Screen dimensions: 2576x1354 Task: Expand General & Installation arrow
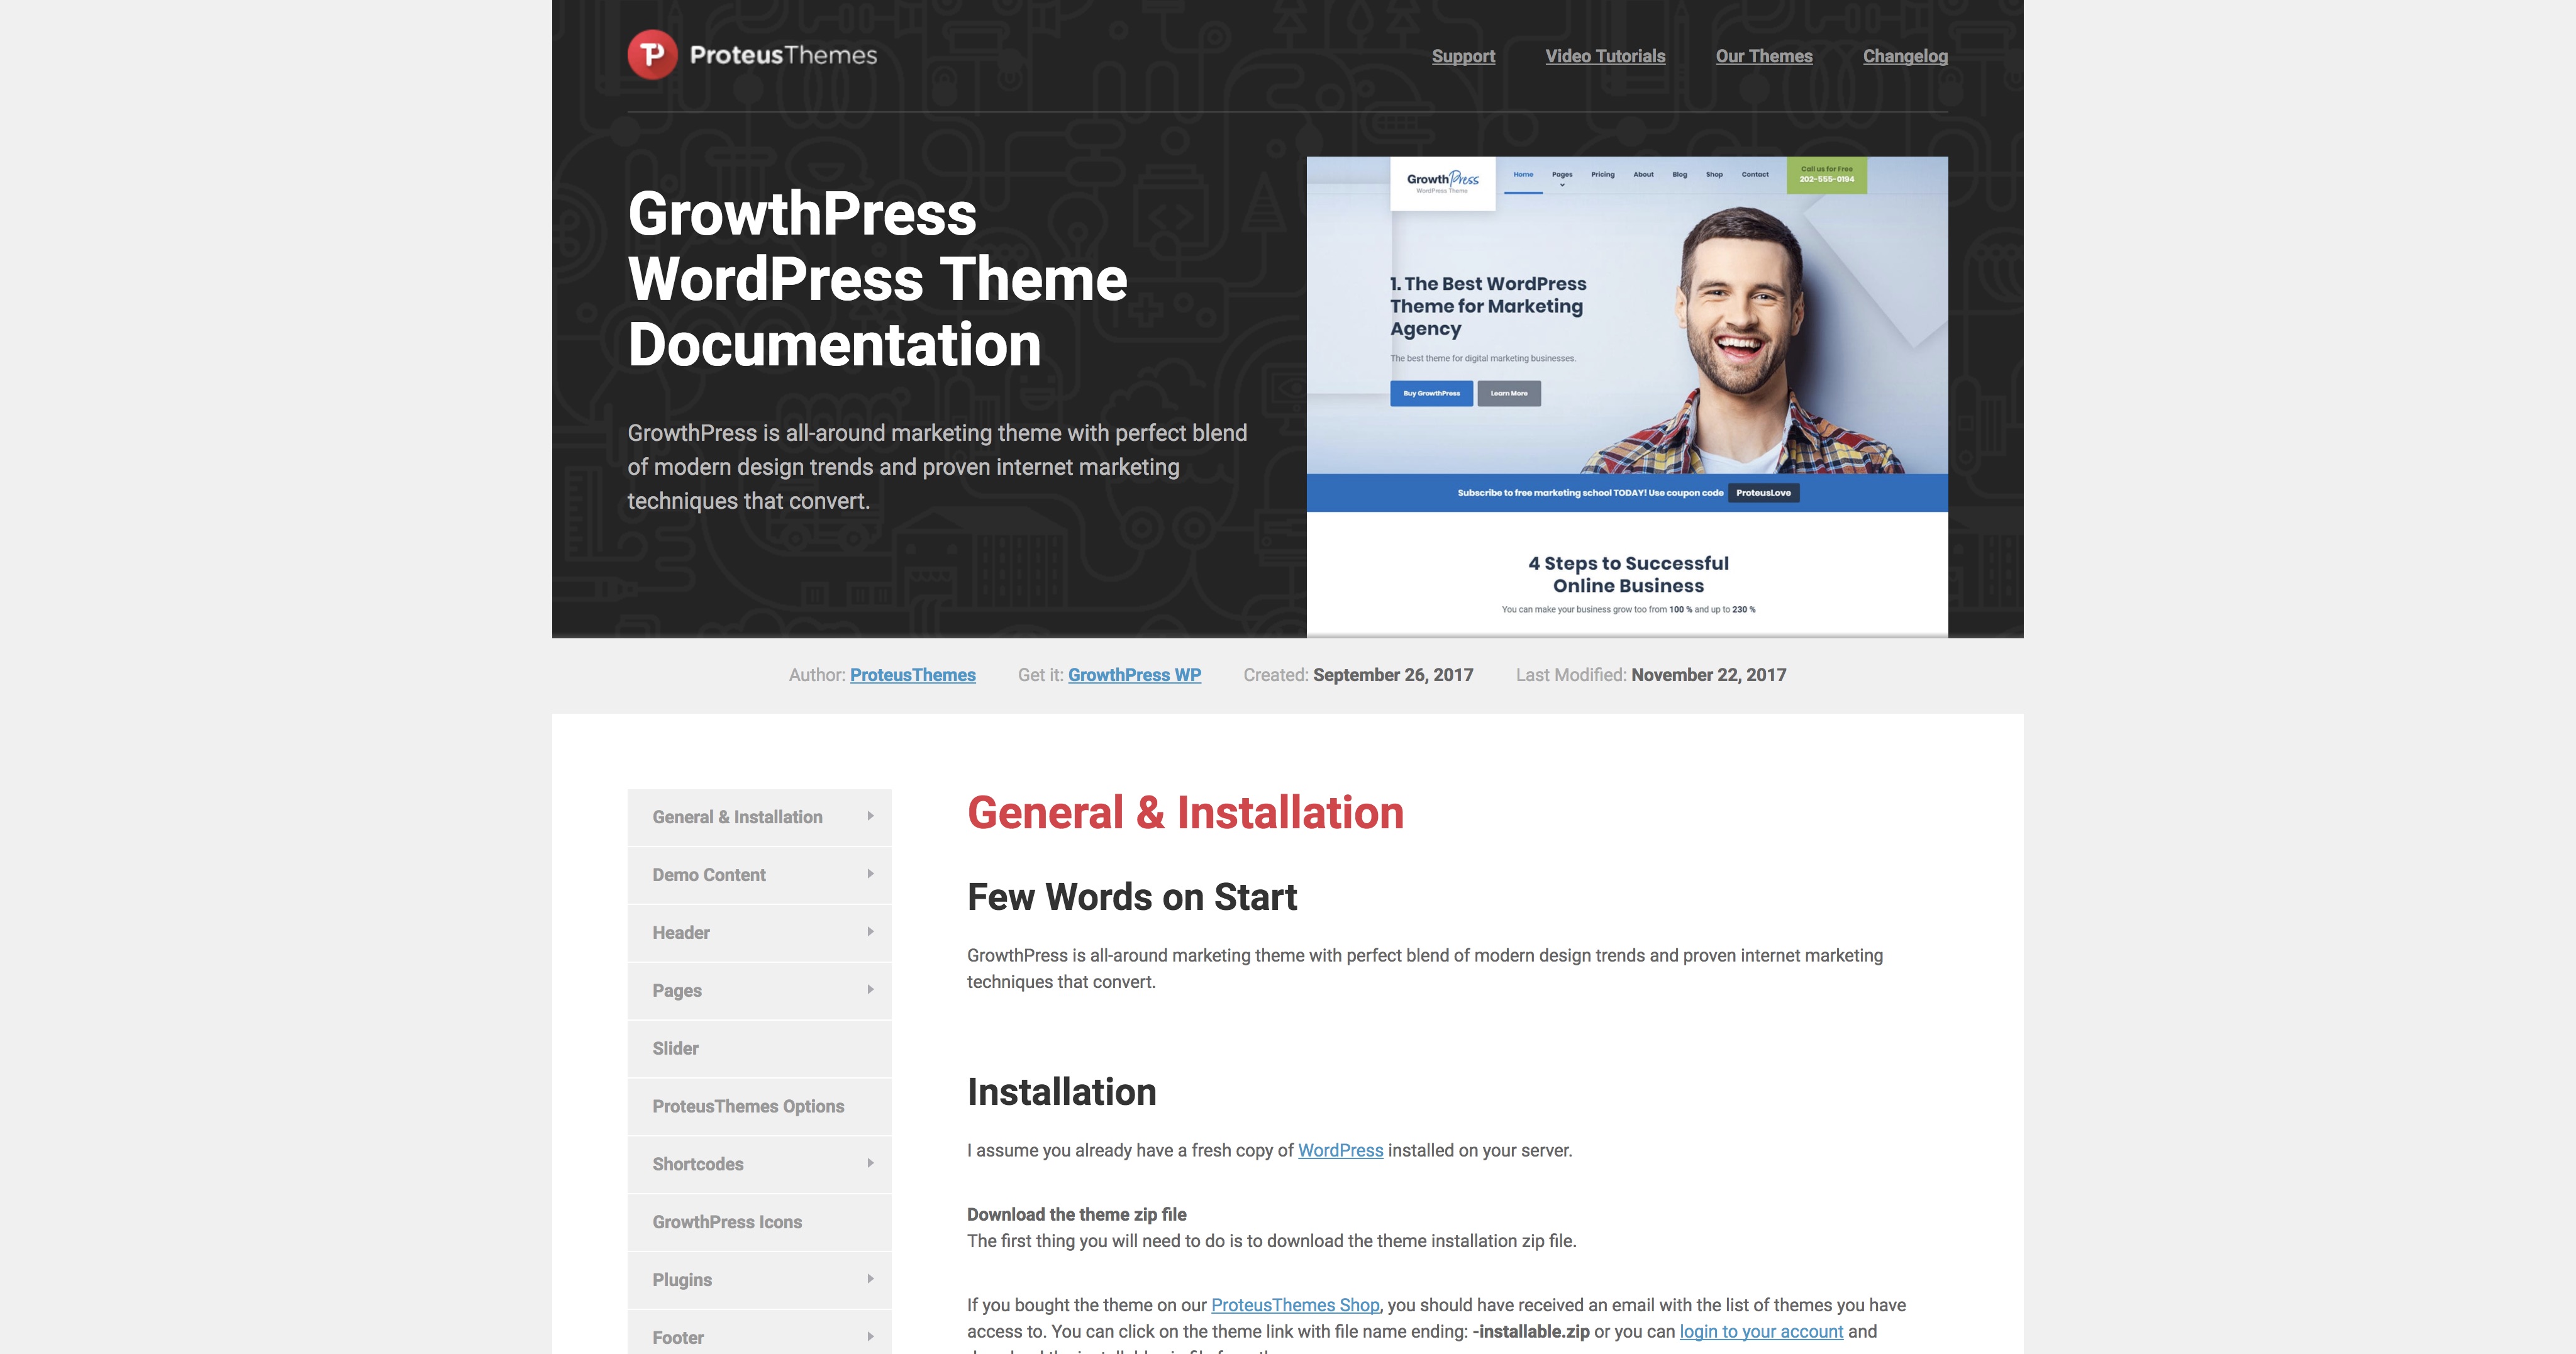click(x=870, y=816)
